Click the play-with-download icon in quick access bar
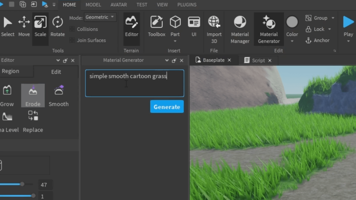This screenshot has height=200, width=356. point(45,4)
